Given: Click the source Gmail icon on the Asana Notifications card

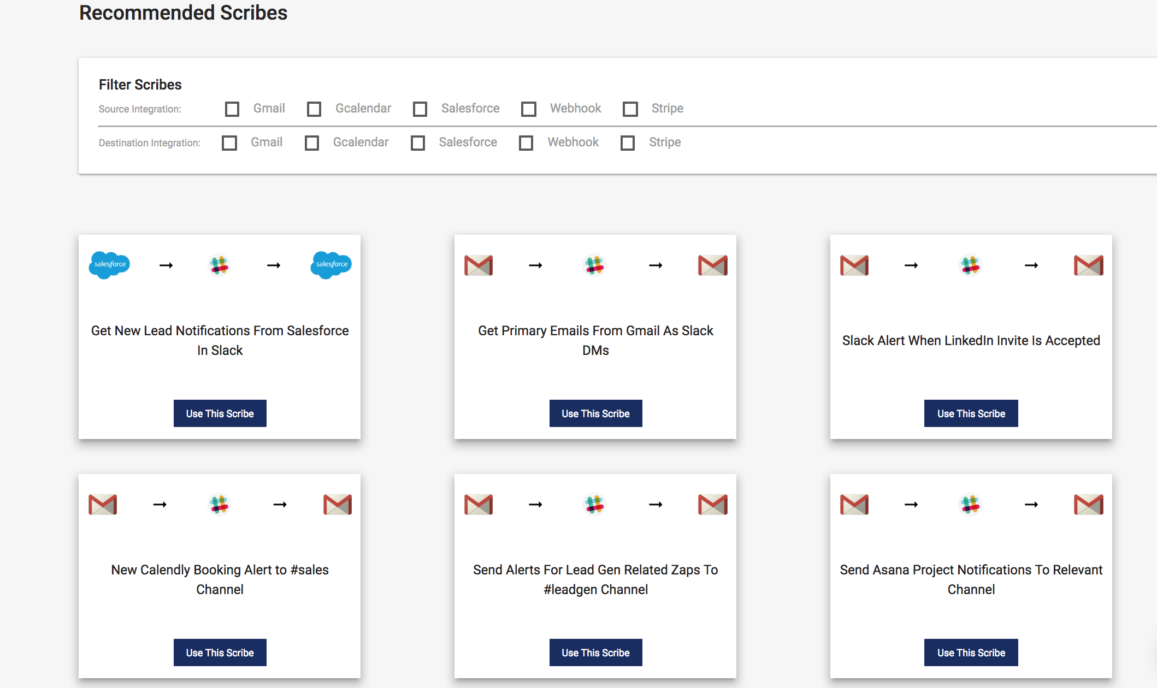Looking at the screenshot, I should coord(854,505).
